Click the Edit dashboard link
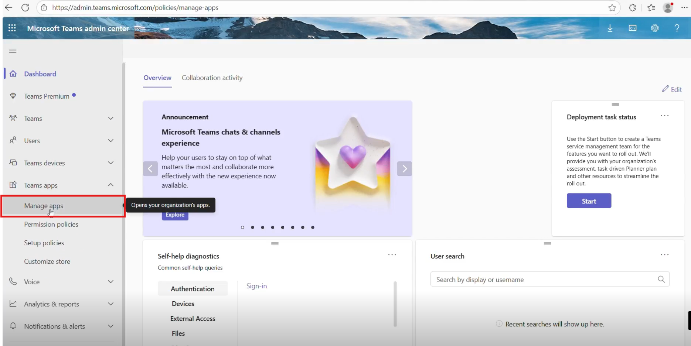 click(x=672, y=89)
